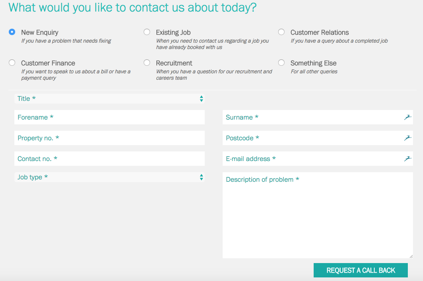The width and height of the screenshot is (423, 281).
Task: Choose the Recruitment radio option
Action: [x=147, y=63]
